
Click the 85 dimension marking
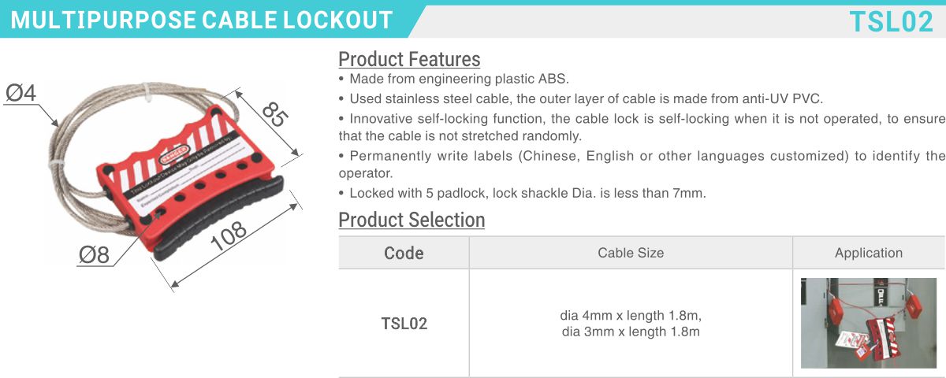point(274,115)
